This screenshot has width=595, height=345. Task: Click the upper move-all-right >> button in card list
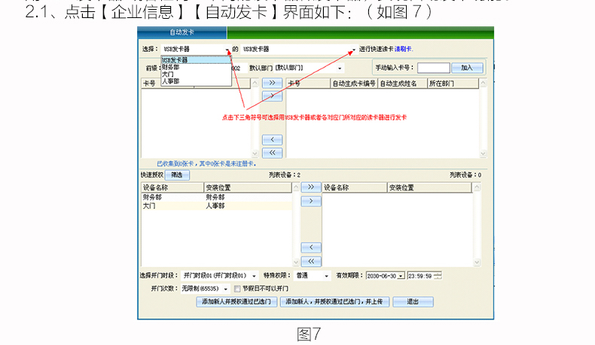pos(271,83)
